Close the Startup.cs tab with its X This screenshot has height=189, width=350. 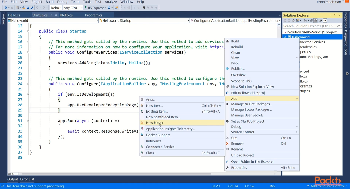tap(56, 15)
